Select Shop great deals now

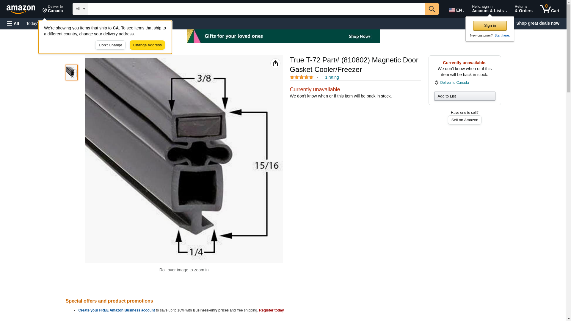coord(538,23)
